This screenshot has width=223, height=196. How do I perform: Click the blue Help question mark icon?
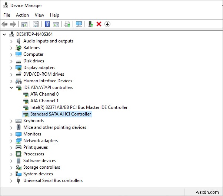[x=47, y=24]
